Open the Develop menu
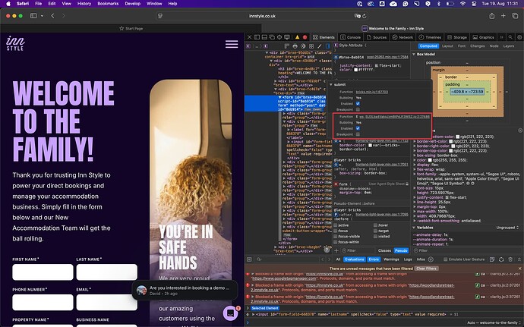This screenshot has height=327, width=524. point(133,4)
